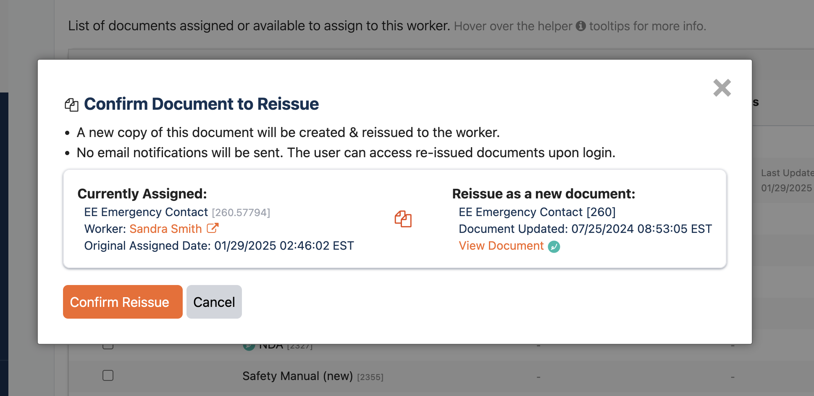Tick the Safety Manual (new) checkbox
Viewport: 814px width, 396px height.
click(108, 375)
